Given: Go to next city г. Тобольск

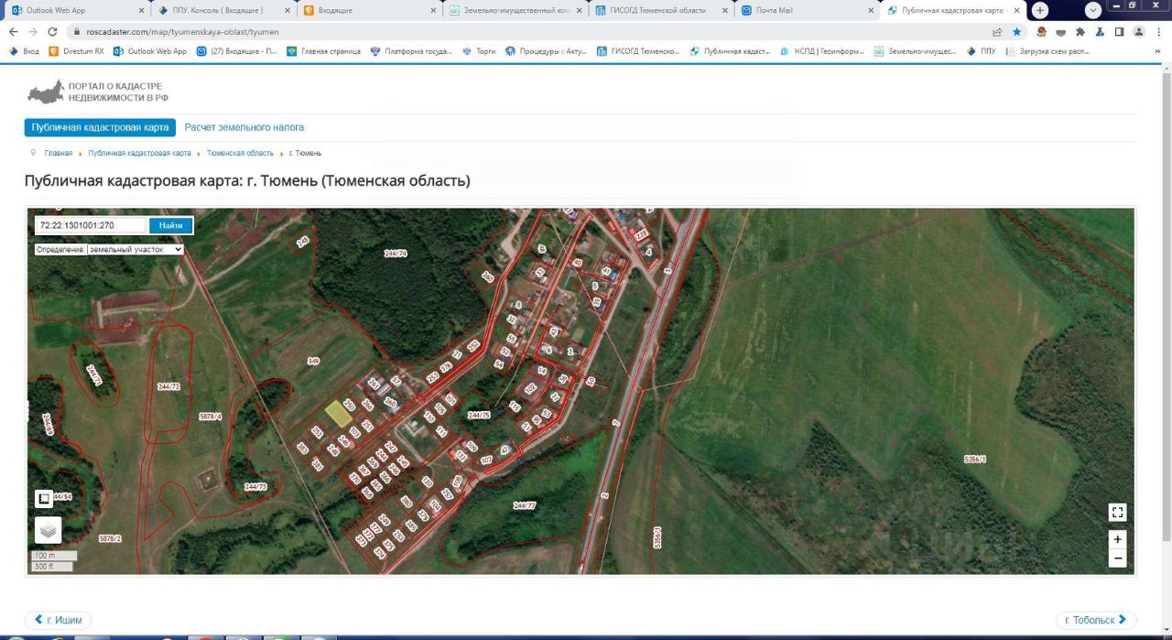Looking at the screenshot, I should click(1096, 620).
